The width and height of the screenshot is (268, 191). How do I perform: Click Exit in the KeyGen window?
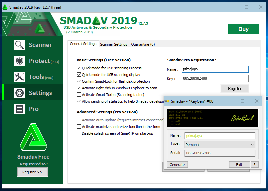point(239,165)
